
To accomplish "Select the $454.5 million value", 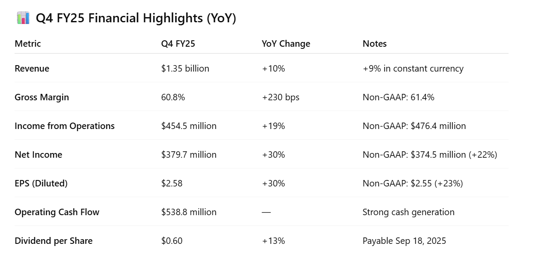I will [189, 126].
